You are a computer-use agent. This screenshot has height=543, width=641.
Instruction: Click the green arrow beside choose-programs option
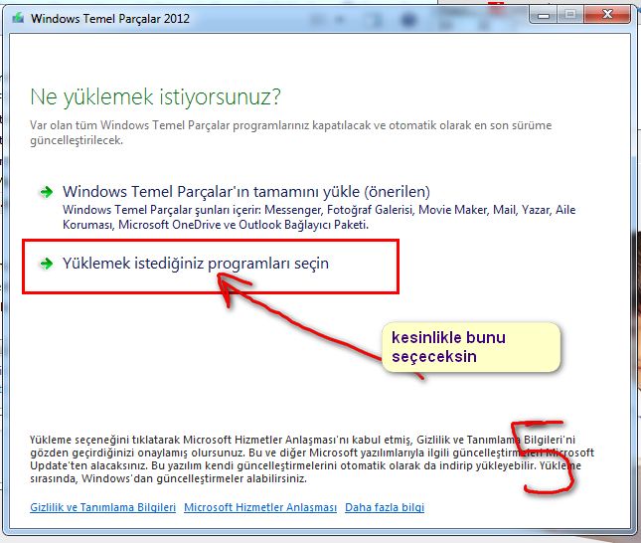click(46, 264)
